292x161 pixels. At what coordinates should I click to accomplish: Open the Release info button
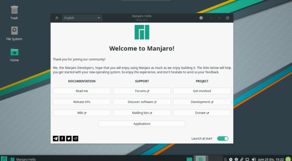82,102
